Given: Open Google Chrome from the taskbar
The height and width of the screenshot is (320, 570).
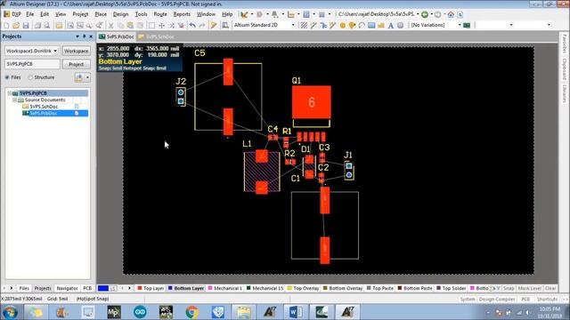Looking at the screenshot, I should point(192,312).
